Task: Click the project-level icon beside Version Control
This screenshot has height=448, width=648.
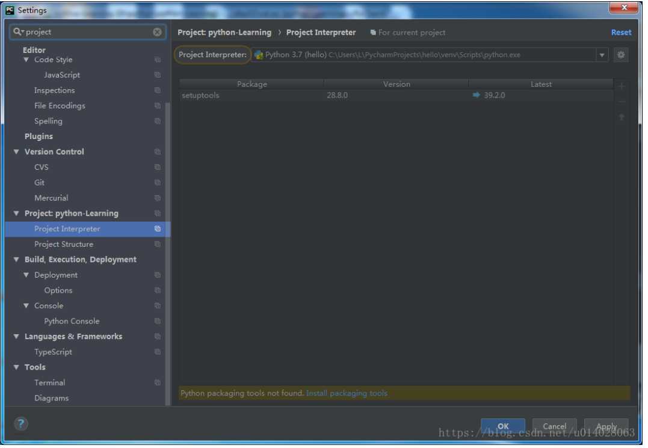Action: pyautogui.click(x=158, y=152)
